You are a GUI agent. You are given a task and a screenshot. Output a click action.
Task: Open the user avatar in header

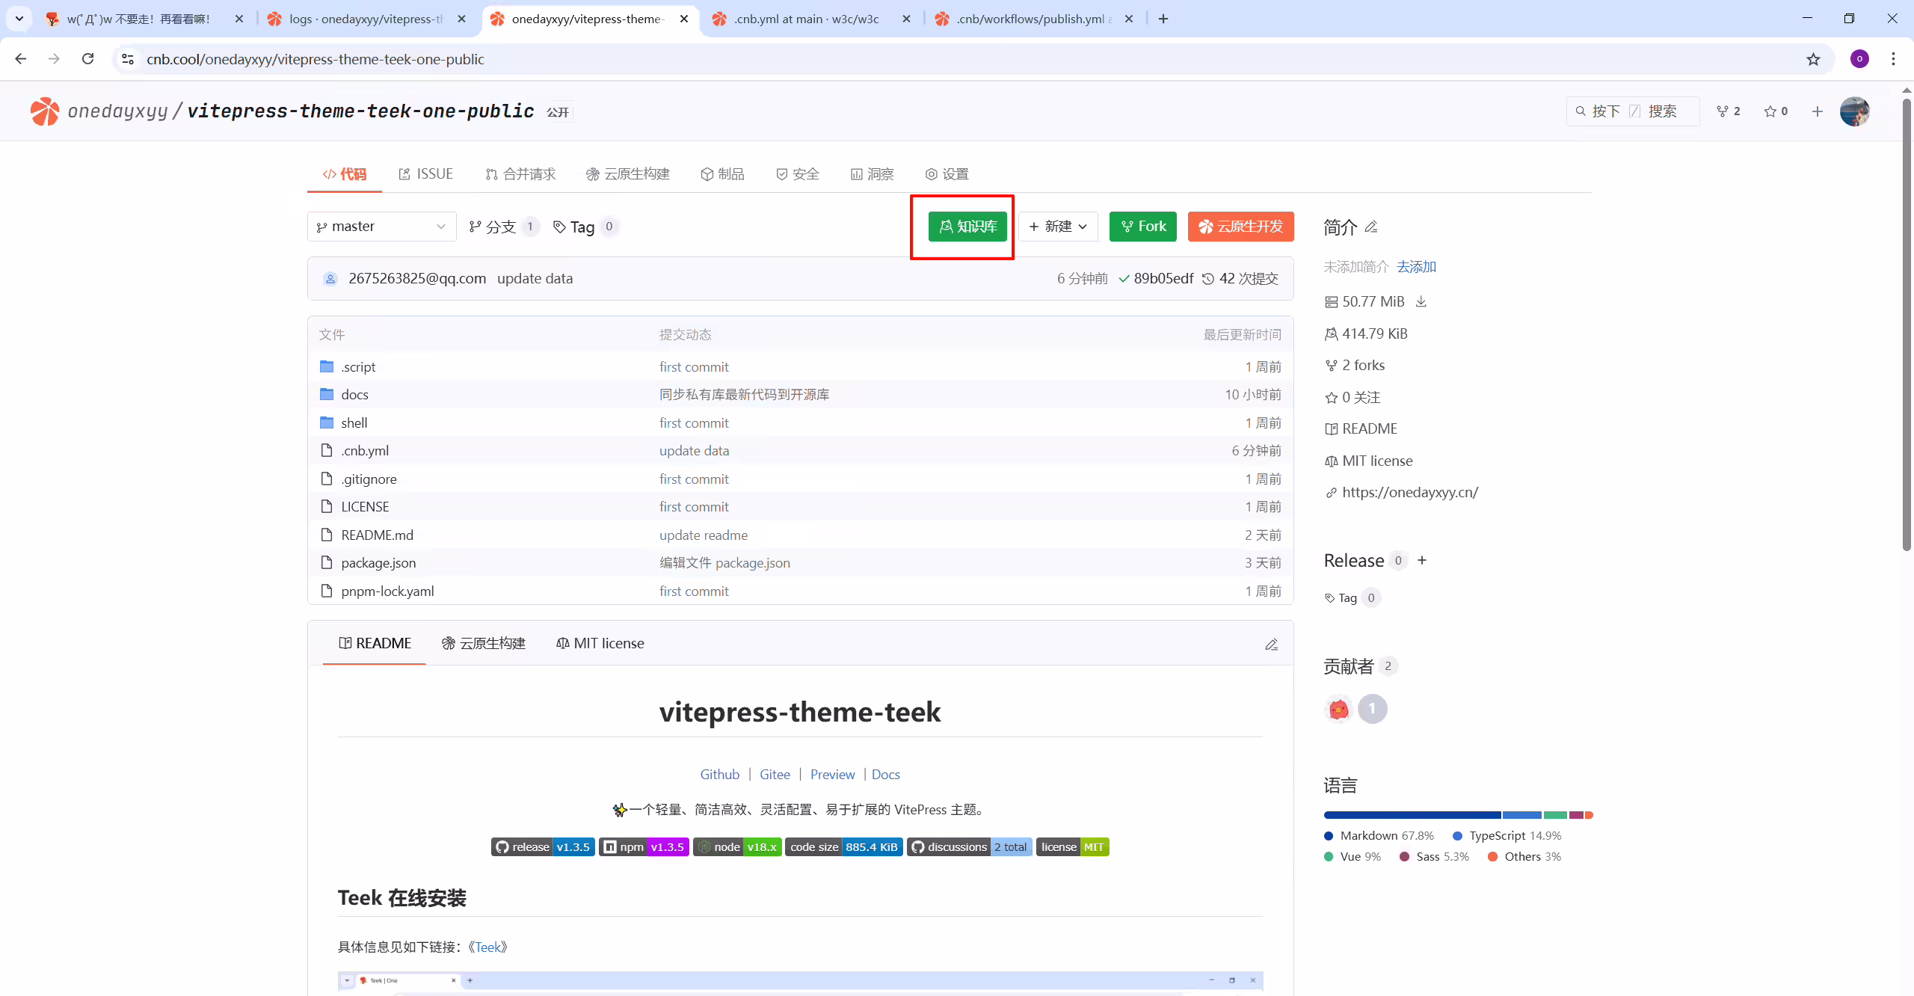[1855, 111]
